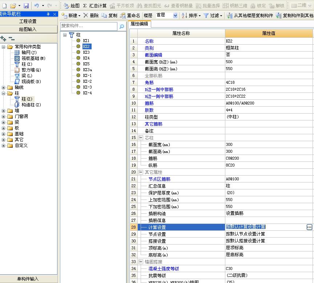Collapse the 常用构件类型 folder
The image size is (314, 283).
click(x=3, y=47)
